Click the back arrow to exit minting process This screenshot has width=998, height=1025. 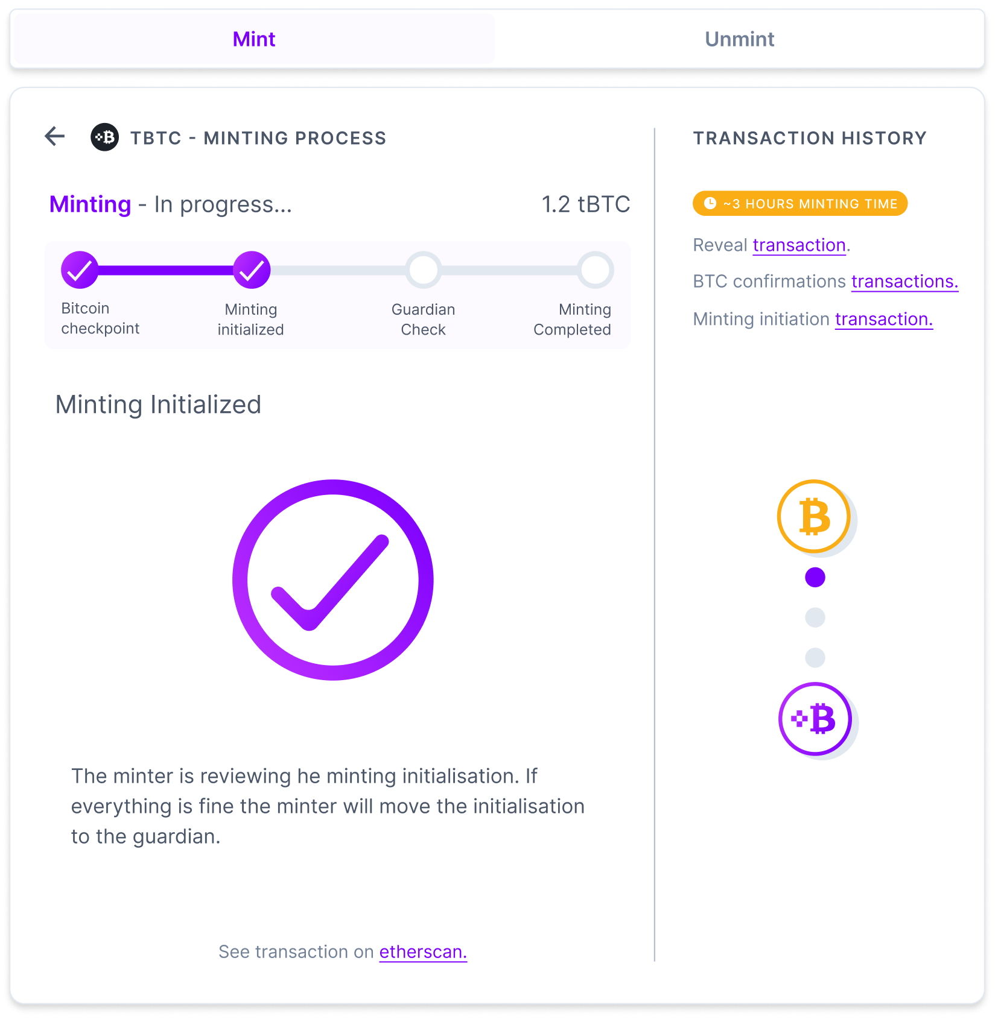54,137
